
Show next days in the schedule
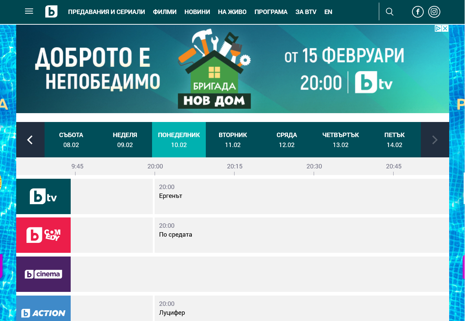(435, 140)
